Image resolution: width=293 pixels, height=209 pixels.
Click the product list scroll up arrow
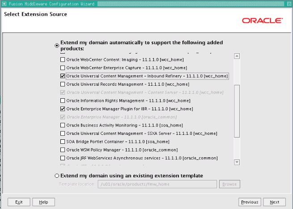pyautogui.click(x=237, y=56)
